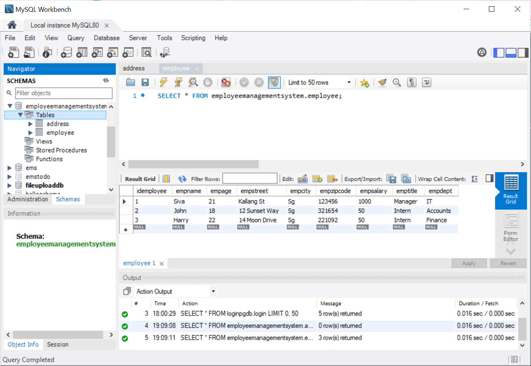Click inside the Filter Rows input field
The height and width of the screenshot is (366, 531).
click(x=250, y=178)
